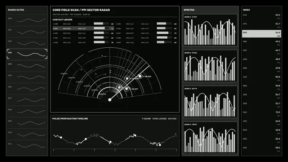Select index entry ADA
288x162 pixels.
(x=261, y=60)
